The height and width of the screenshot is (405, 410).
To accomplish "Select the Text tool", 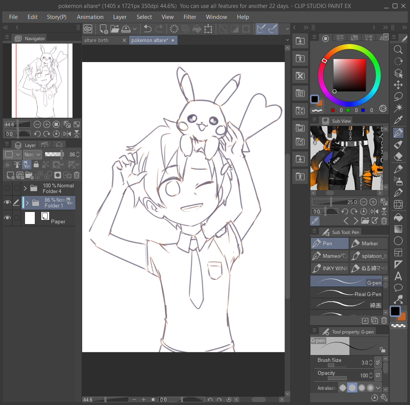I will (x=398, y=276).
